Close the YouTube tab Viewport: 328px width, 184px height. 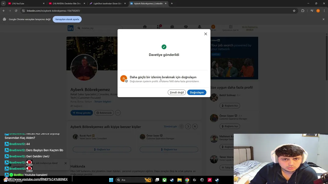pos(44,4)
